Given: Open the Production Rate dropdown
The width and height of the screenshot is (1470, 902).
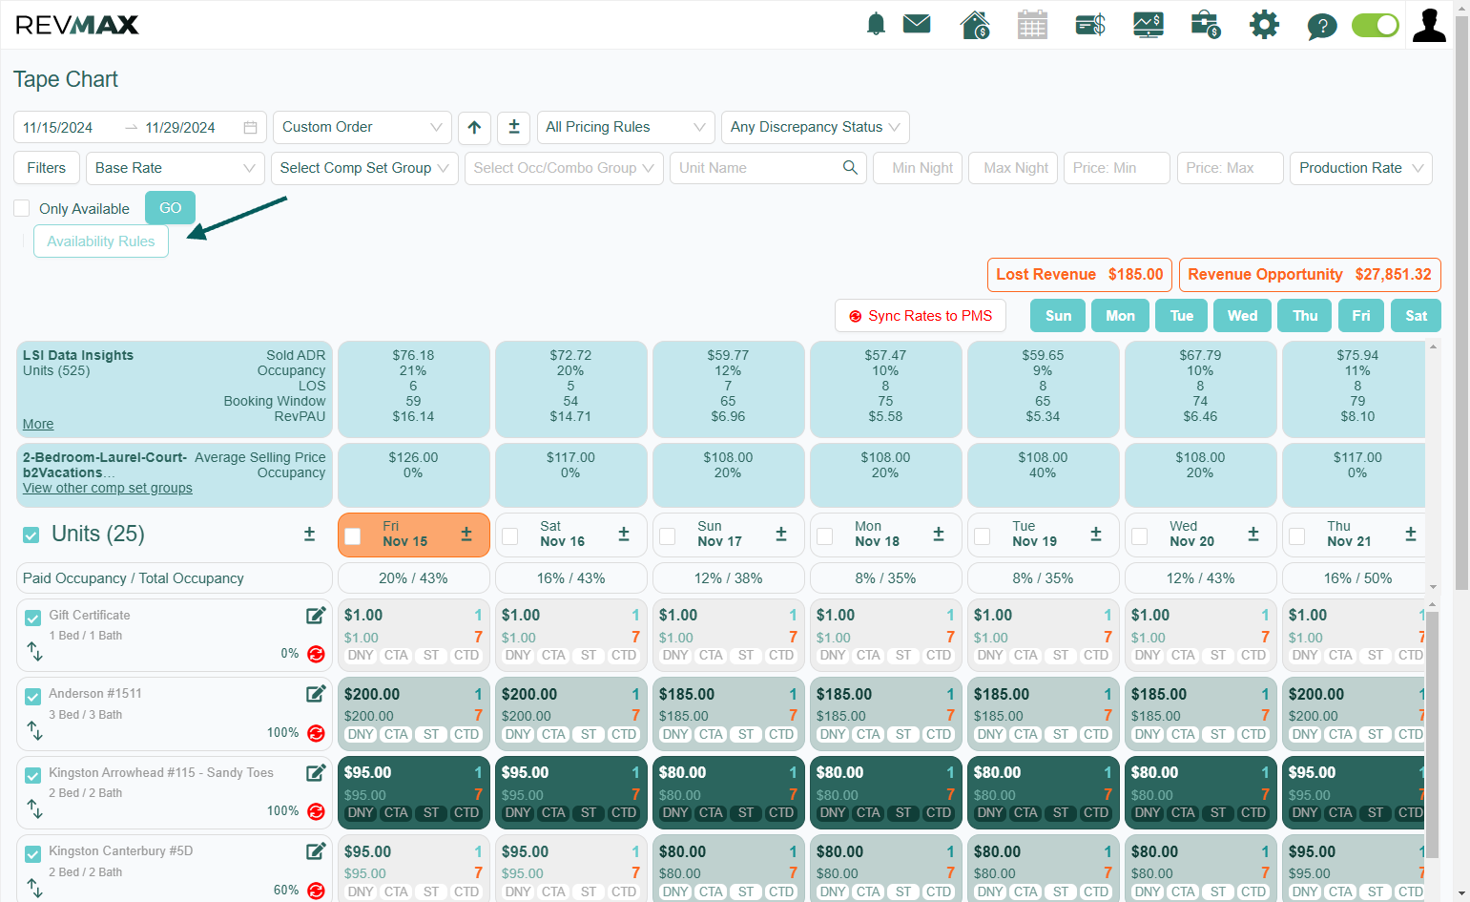Looking at the screenshot, I should tap(1361, 168).
